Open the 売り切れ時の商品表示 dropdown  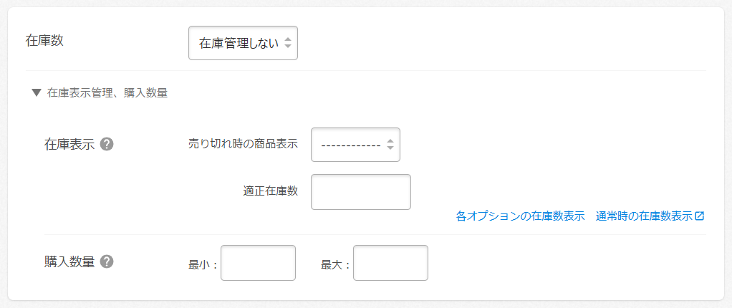tap(355, 145)
